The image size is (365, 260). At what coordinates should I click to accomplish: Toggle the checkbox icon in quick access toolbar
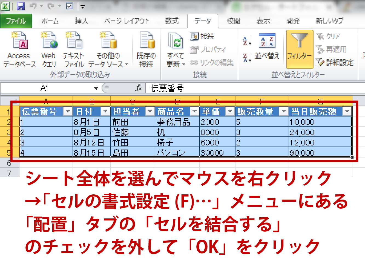pos(70,6)
